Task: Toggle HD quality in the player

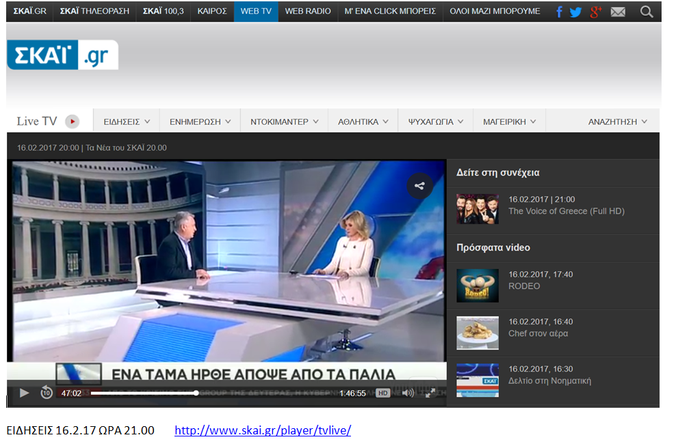Action: point(383,393)
